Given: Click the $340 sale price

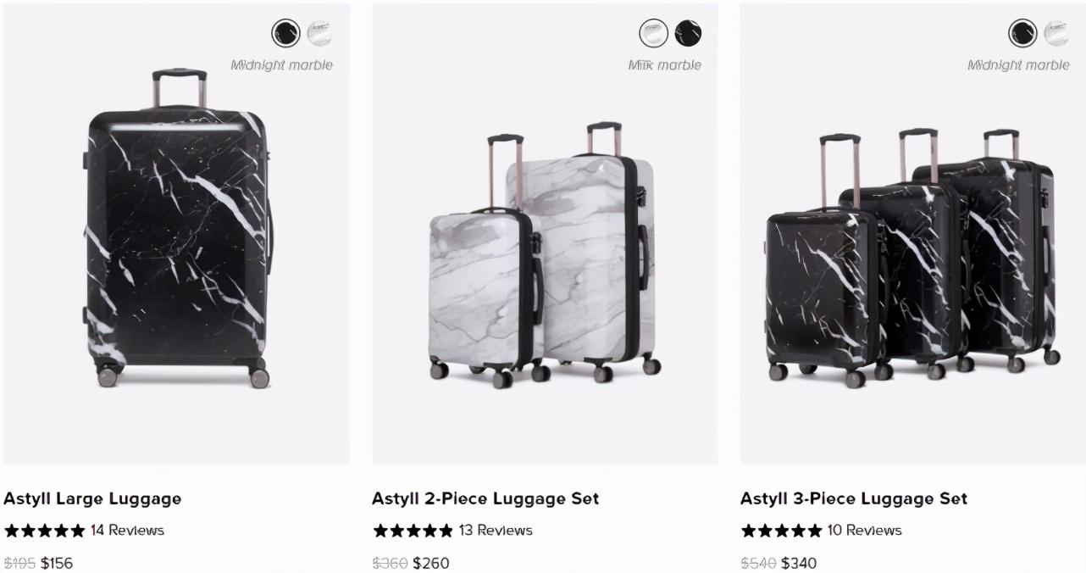Looking at the screenshot, I should (799, 563).
